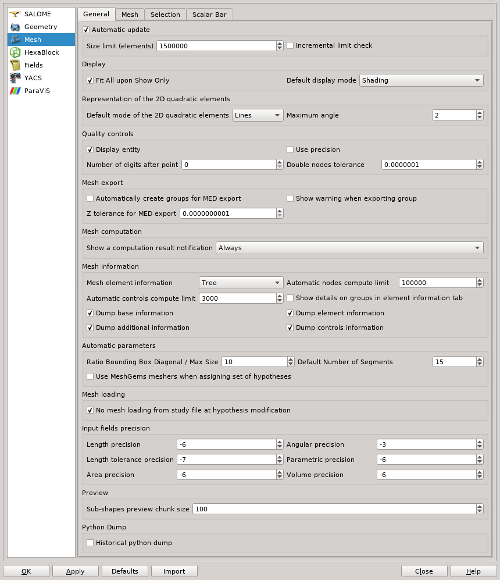
Task: Click the Sub-shapes preview chunk size field
Action: tap(334, 509)
